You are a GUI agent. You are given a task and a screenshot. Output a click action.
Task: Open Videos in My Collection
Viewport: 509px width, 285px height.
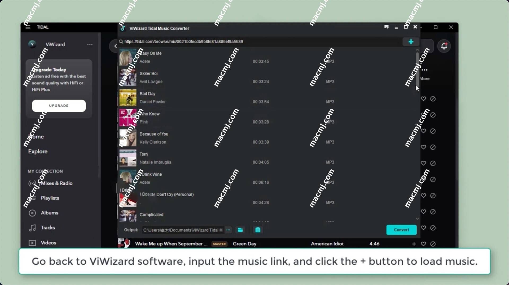49,243
